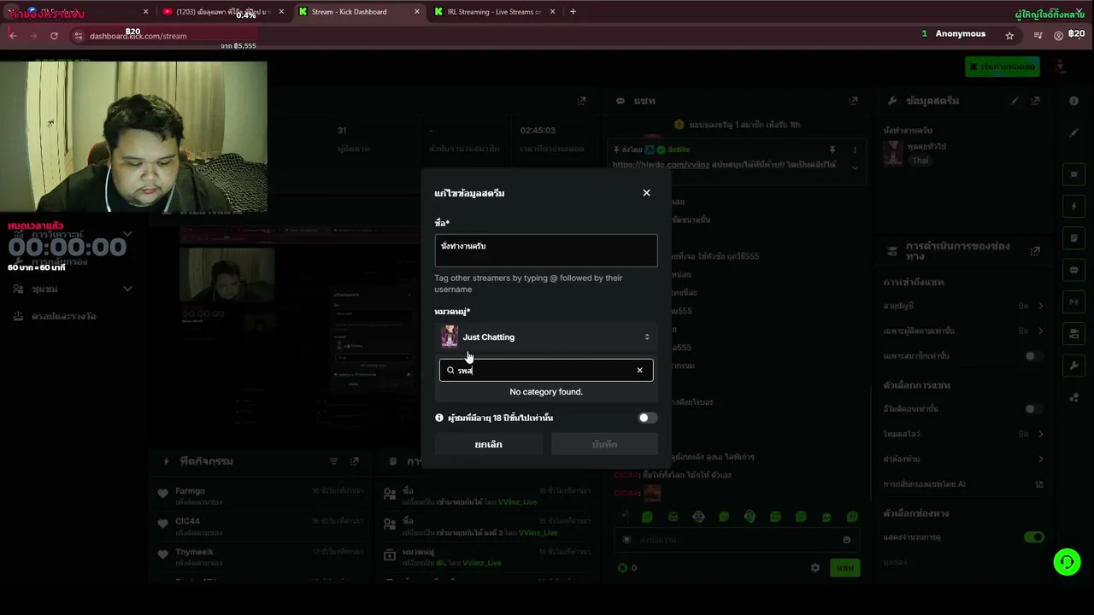Pop out the chat panel
Screen dimensions: 1094x615
[853, 101]
